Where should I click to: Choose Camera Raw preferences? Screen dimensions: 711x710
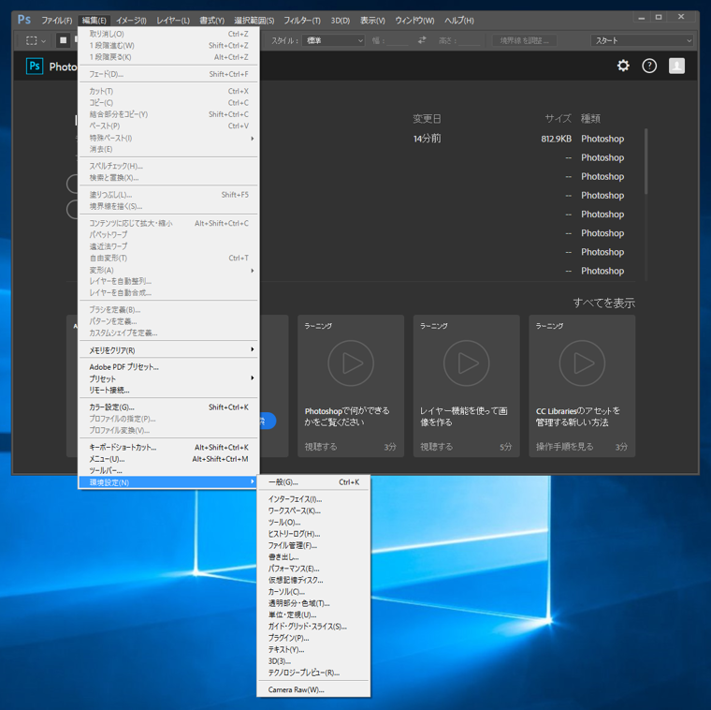[x=313, y=689]
